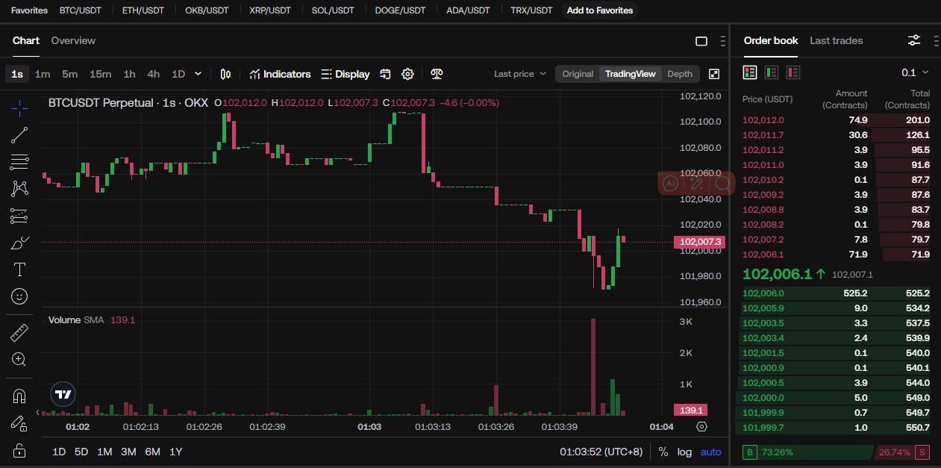The width and height of the screenshot is (941, 468).
Task: Open SOL/USDT from favorites
Action: coord(334,10)
